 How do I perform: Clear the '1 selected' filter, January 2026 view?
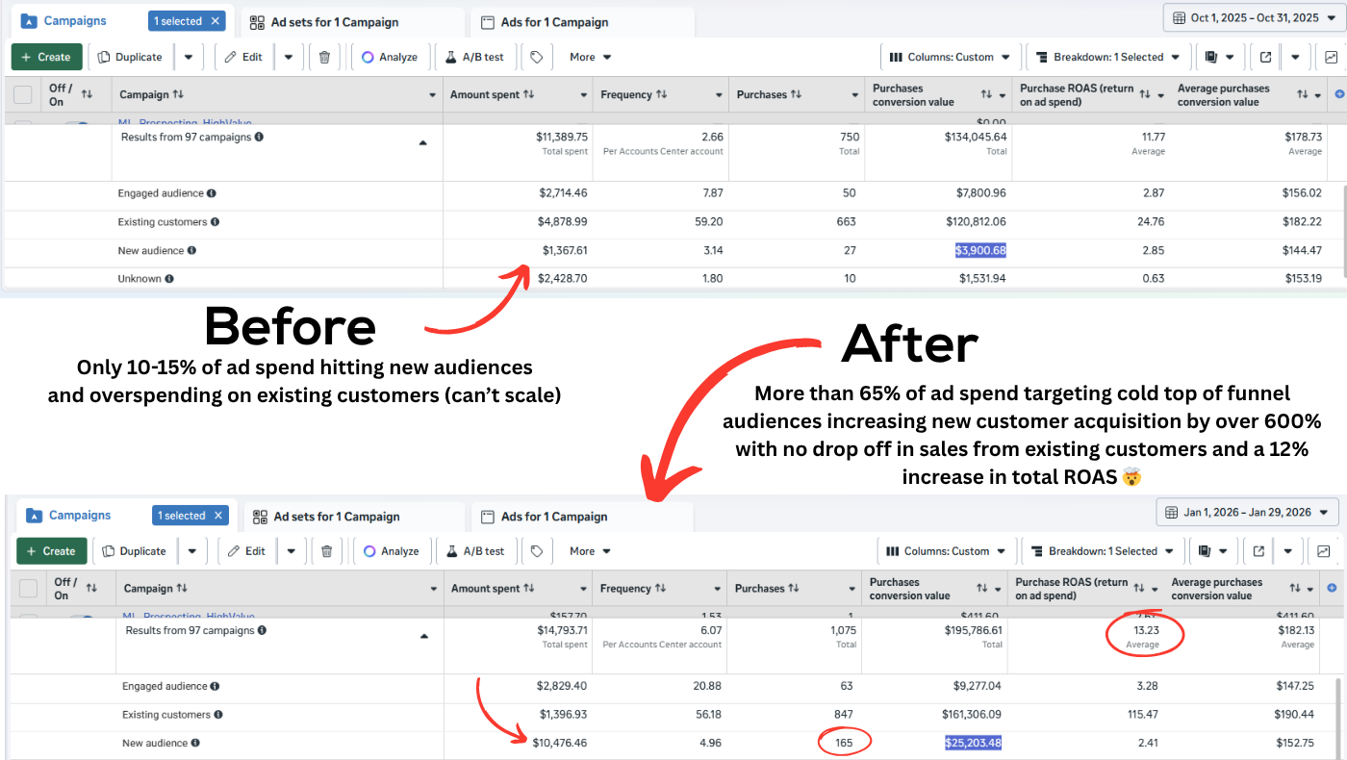click(218, 516)
